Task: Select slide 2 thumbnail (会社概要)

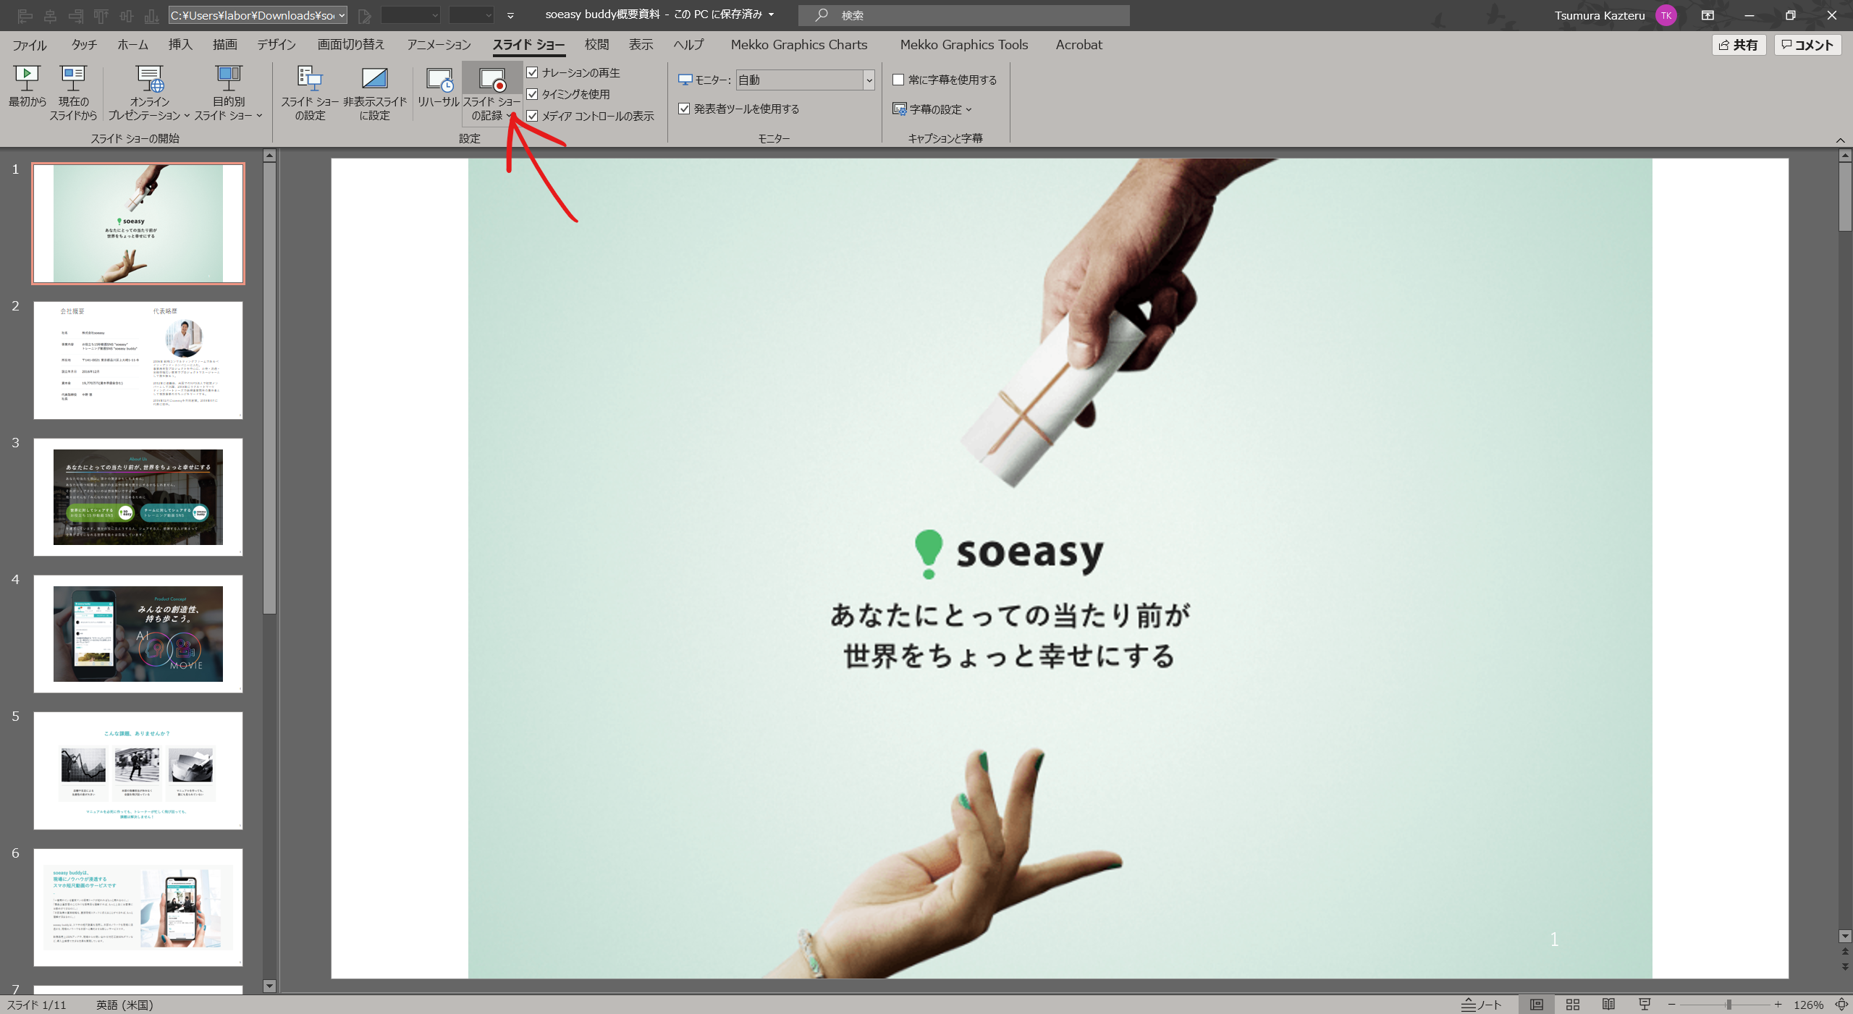Action: pos(138,360)
